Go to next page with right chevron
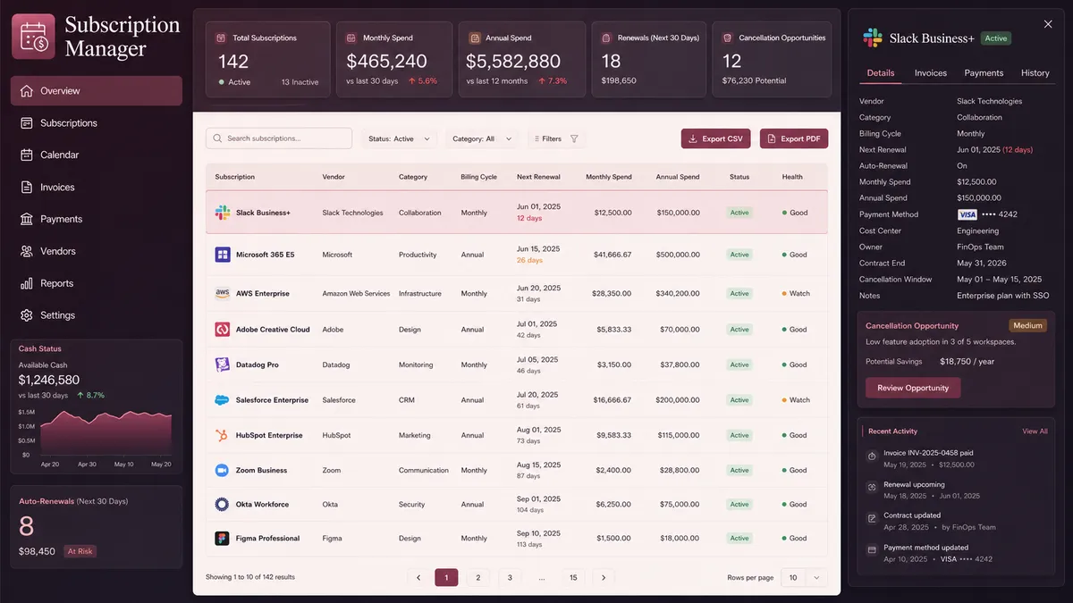Screen dimensions: 1073x603 604,578
